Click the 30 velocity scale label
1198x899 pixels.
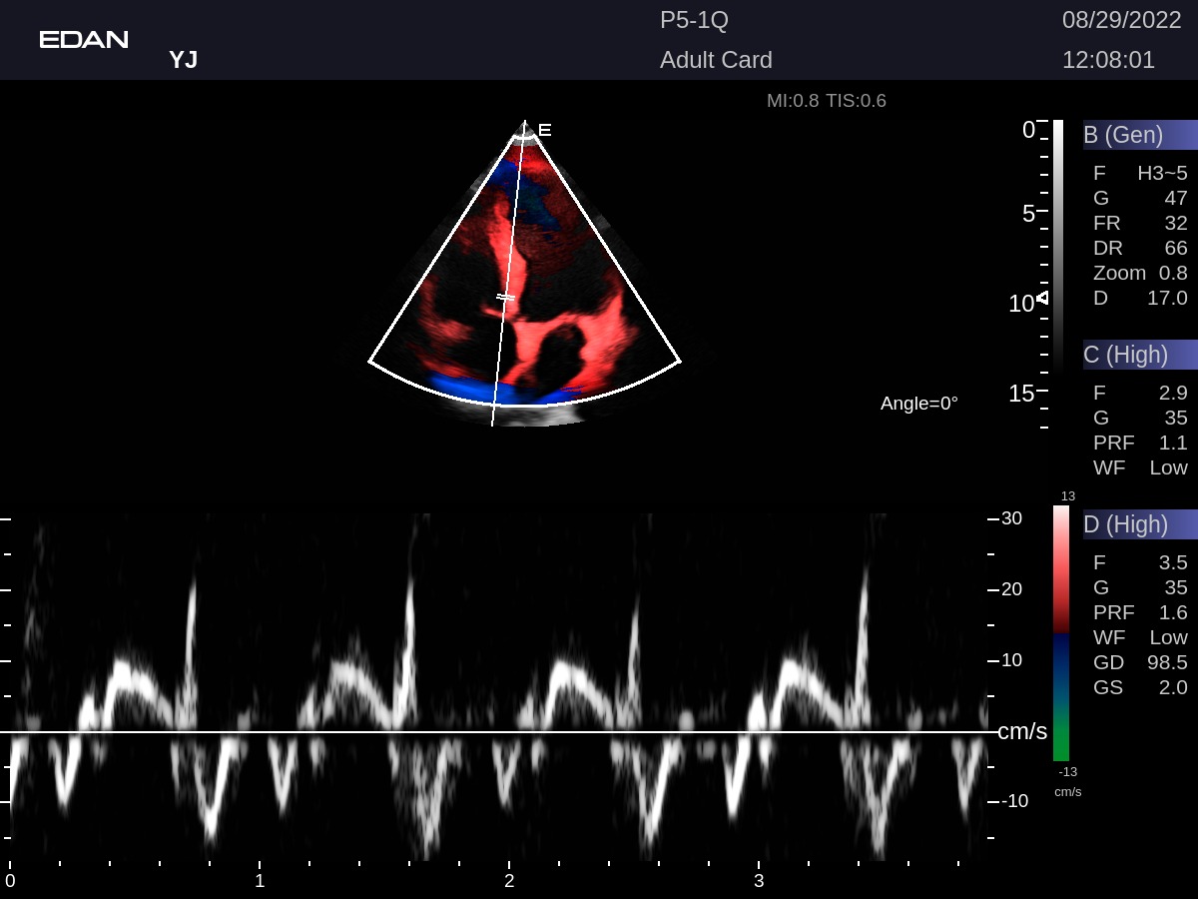coord(1011,517)
